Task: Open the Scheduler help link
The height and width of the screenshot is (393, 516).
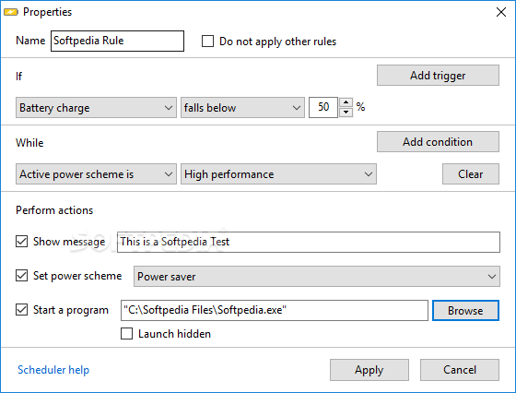Action: pyautogui.click(x=53, y=370)
